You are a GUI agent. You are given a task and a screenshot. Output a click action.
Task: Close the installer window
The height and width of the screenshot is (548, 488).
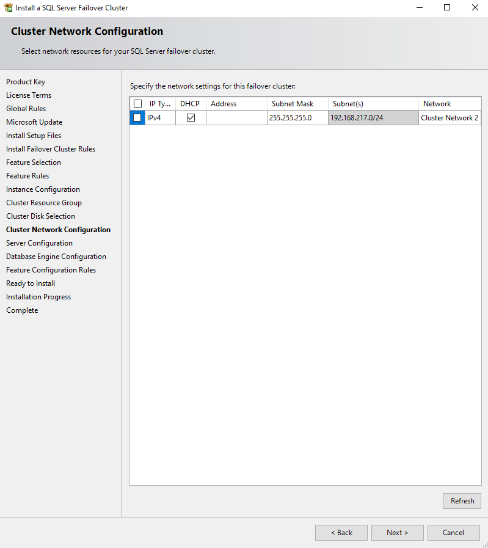(x=475, y=7)
